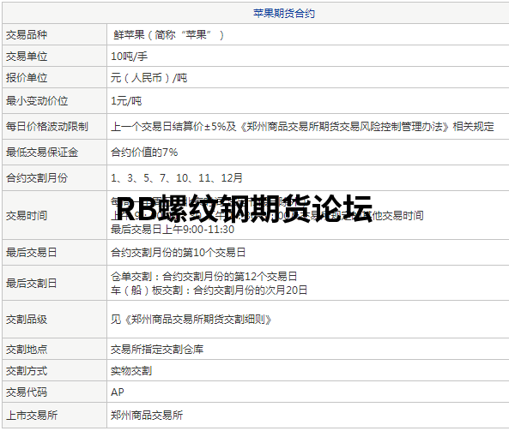The height and width of the screenshot is (431, 509).
Task: Click the 车（船）板交割 次月20日 line
Action: coord(209,290)
